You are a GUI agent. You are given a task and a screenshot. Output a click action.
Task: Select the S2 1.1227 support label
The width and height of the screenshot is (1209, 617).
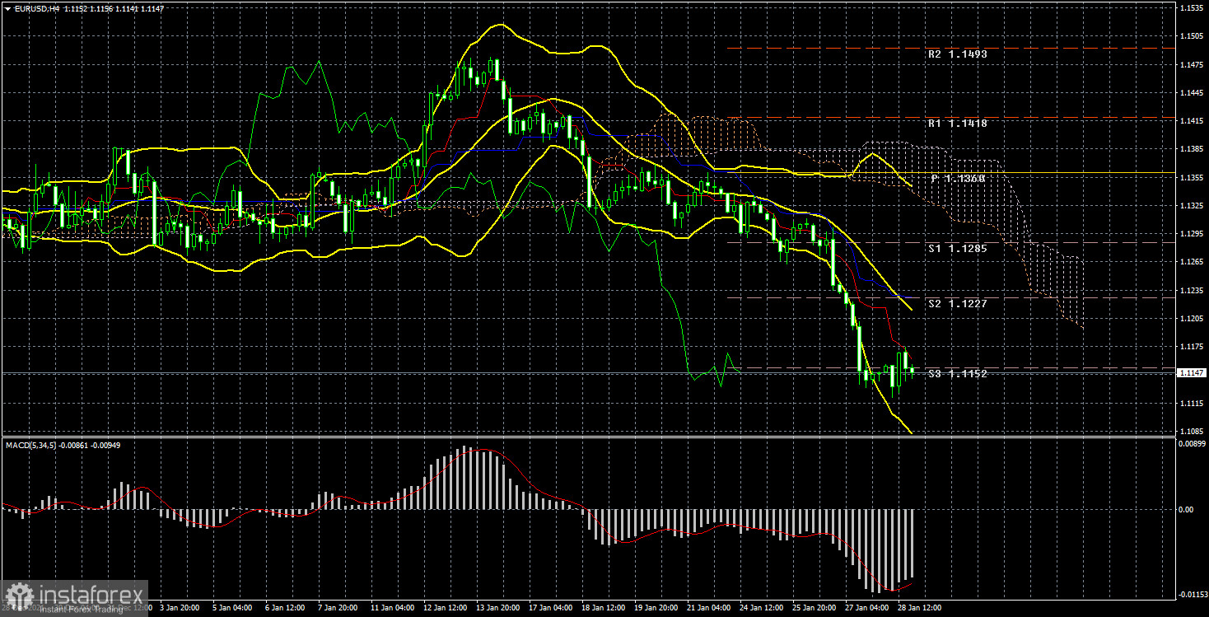(x=957, y=303)
